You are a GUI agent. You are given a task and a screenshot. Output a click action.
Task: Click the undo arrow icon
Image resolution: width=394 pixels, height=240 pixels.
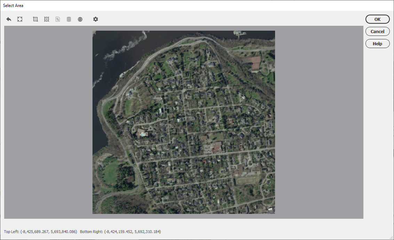(9, 19)
